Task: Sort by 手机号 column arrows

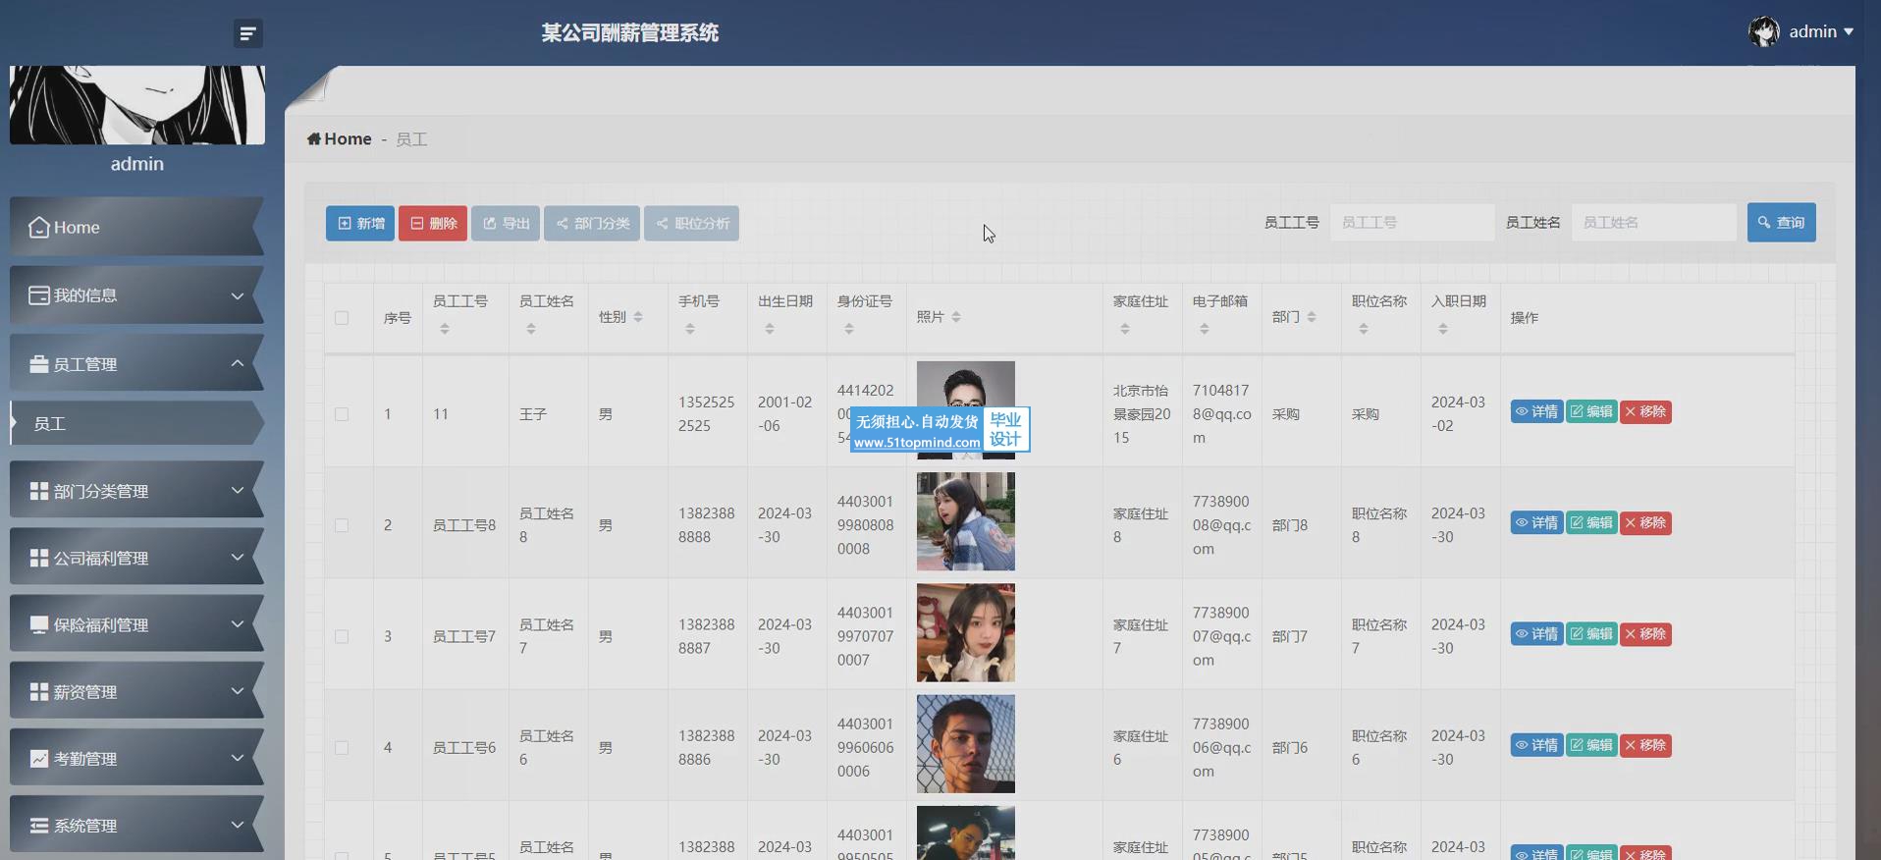Action: click(690, 329)
